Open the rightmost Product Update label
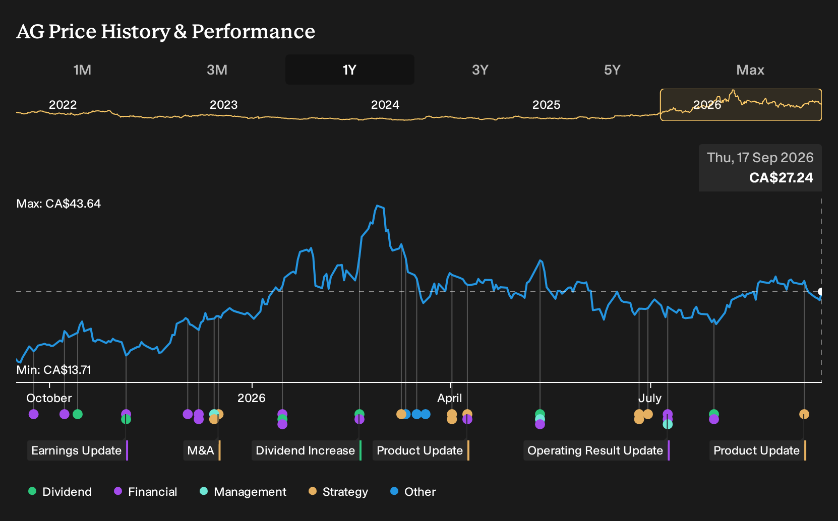Screen dimensions: 838x521 (757, 450)
